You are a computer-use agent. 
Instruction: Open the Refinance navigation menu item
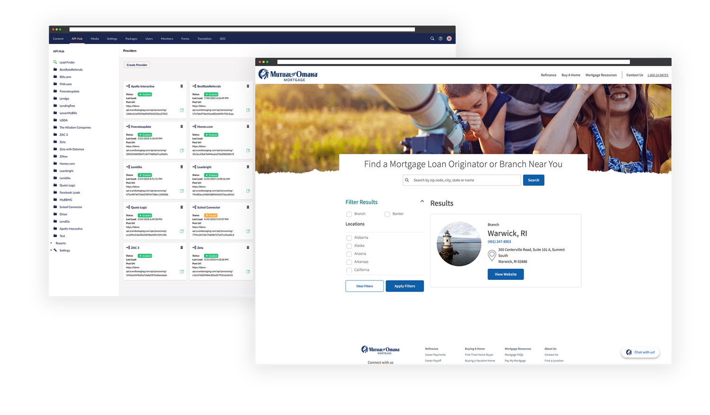[x=548, y=75]
